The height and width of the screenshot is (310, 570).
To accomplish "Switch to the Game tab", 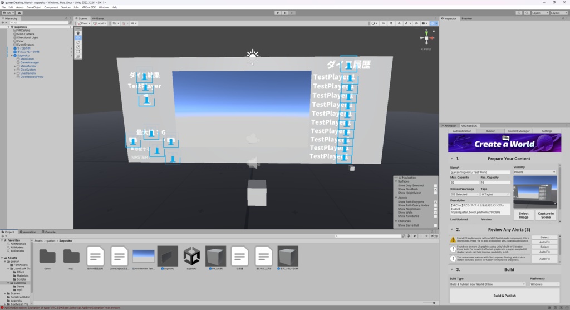I will coord(98,18).
